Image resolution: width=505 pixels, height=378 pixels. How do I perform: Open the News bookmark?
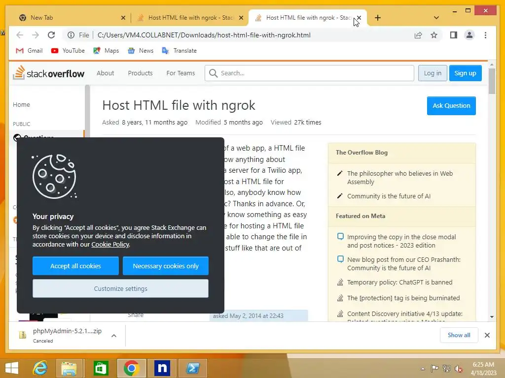point(141,51)
